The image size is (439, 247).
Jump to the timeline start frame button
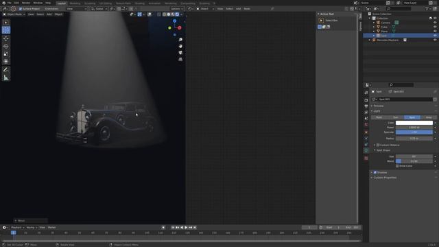pyautogui.click(x=173, y=227)
